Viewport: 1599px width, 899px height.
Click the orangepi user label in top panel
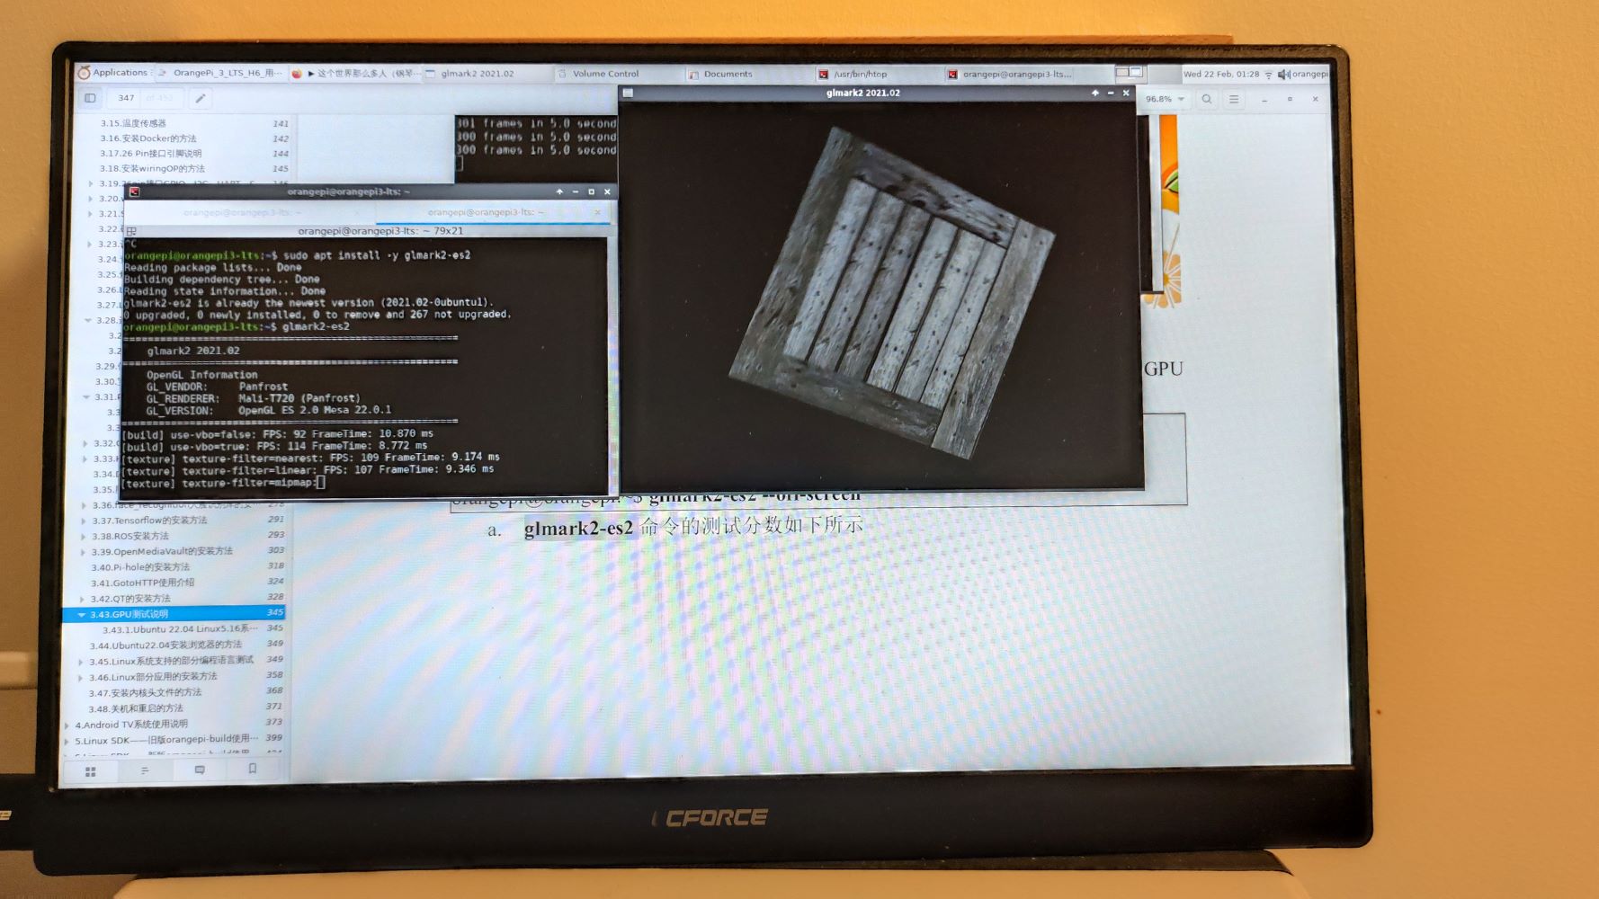pos(1310,74)
